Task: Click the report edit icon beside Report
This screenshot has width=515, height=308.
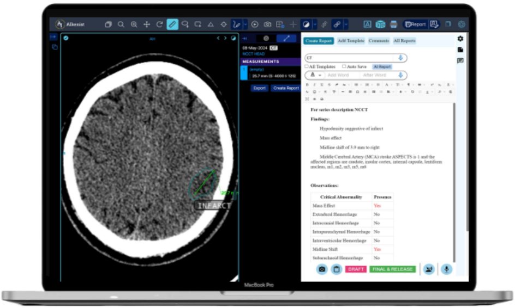Action: click(434, 24)
